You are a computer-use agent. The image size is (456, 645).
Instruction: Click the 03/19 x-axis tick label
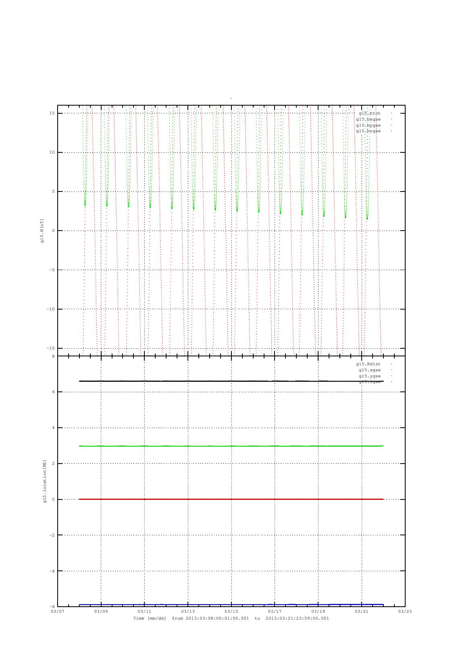[318, 612]
